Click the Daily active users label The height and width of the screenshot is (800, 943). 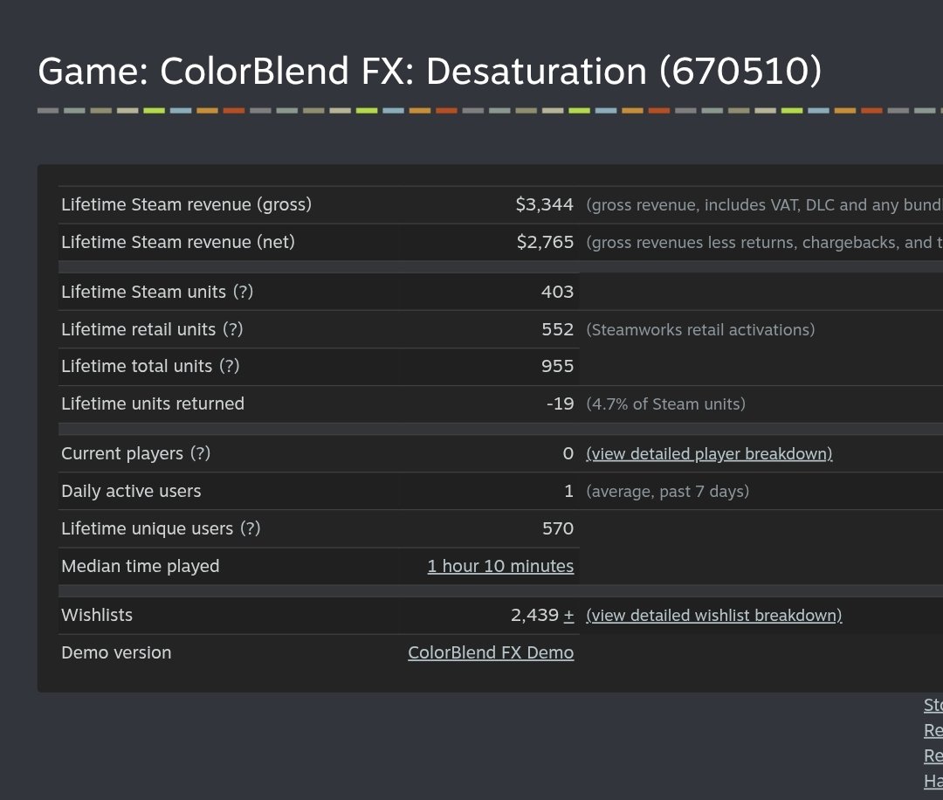[x=131, y=492]
